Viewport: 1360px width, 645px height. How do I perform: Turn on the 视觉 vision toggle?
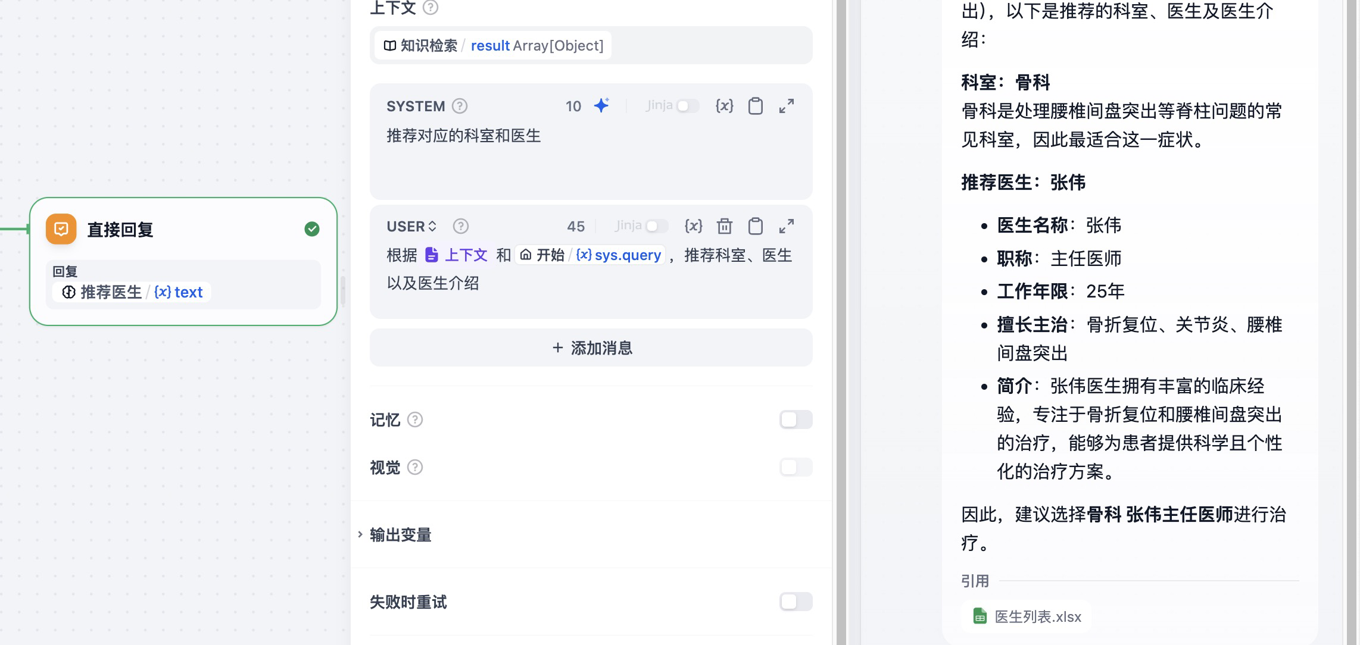[x=796, y=467]
